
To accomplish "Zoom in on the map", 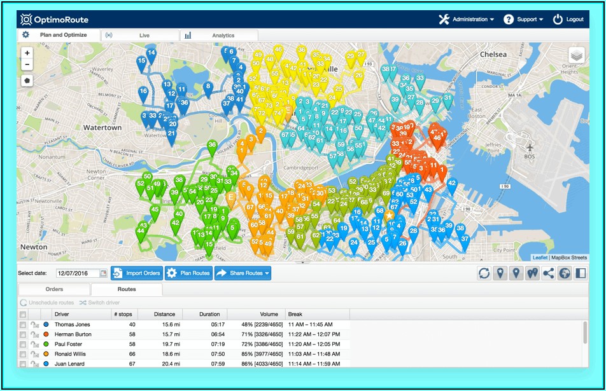I will pos(27,53).
